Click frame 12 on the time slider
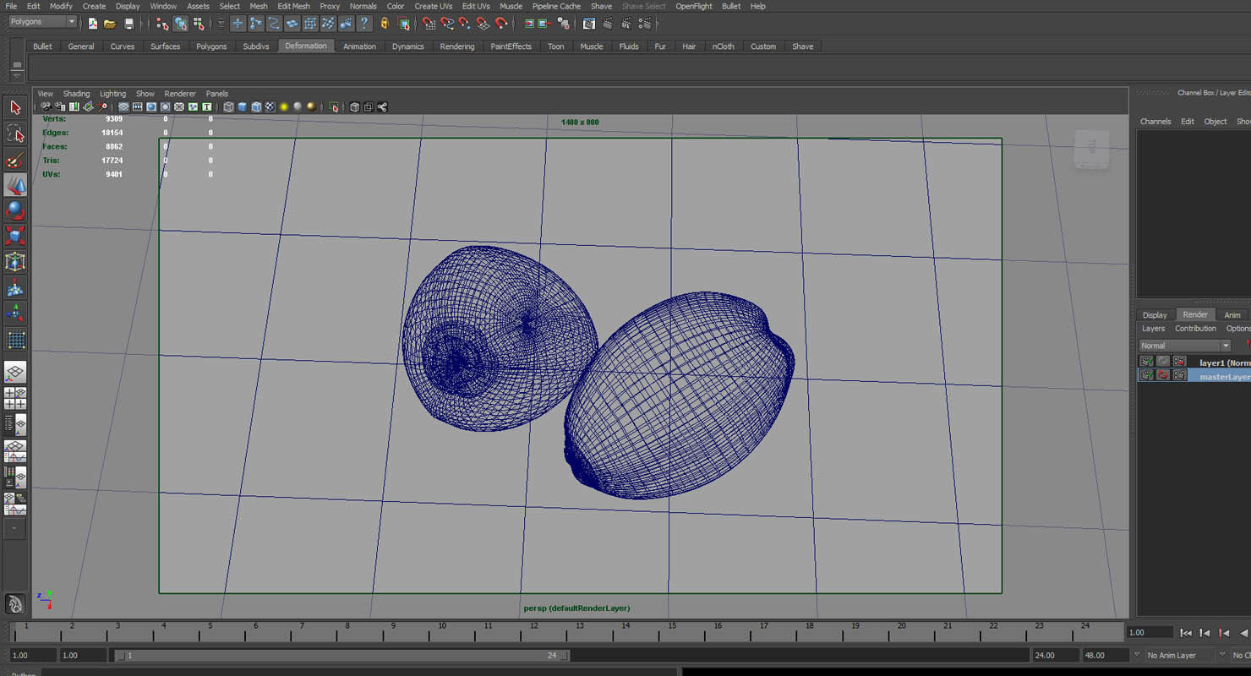Screen dimensions: 1251x676 coord(534,628)
